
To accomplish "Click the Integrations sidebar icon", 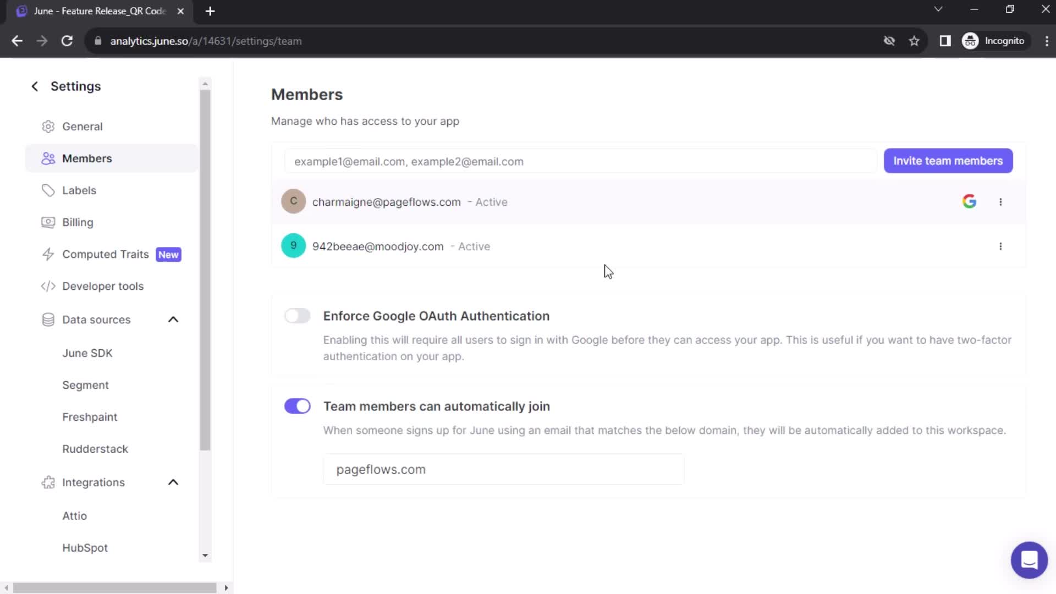I will coord(48,482).
